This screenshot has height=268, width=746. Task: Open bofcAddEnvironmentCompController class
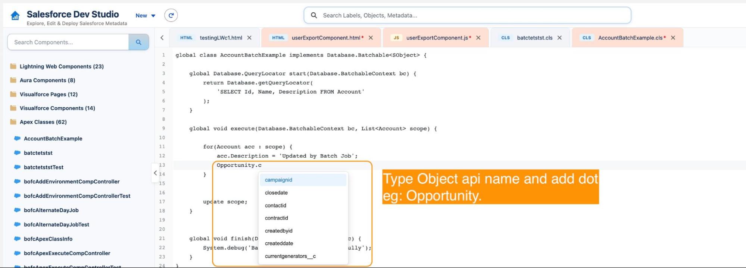point(72,182)
